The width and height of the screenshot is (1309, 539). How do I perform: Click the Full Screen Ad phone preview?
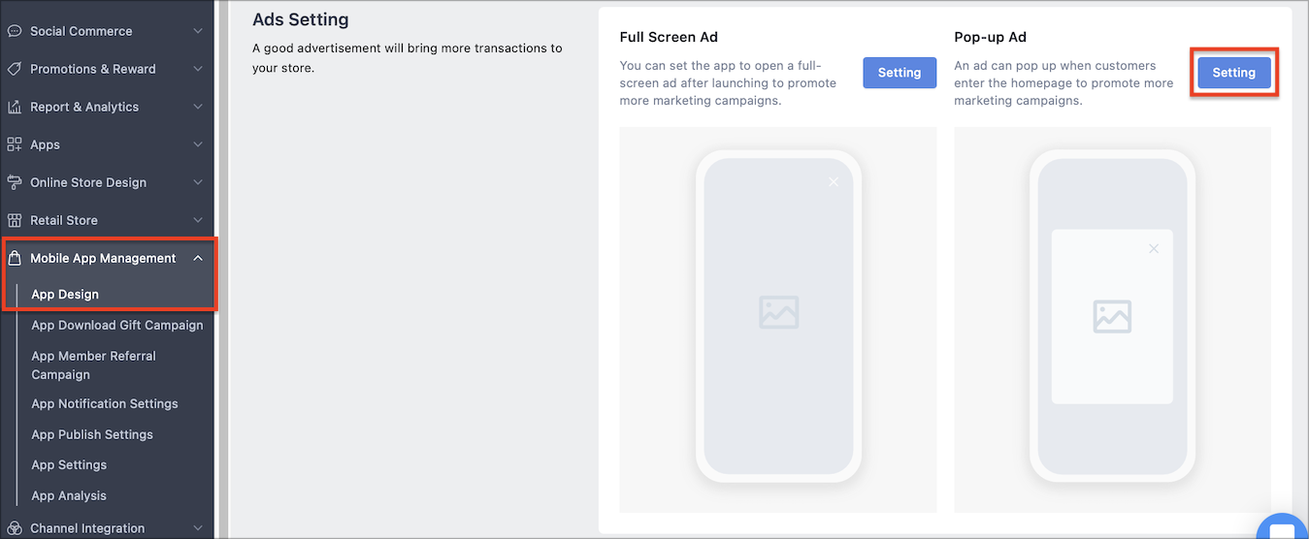(x=778, y=316)
